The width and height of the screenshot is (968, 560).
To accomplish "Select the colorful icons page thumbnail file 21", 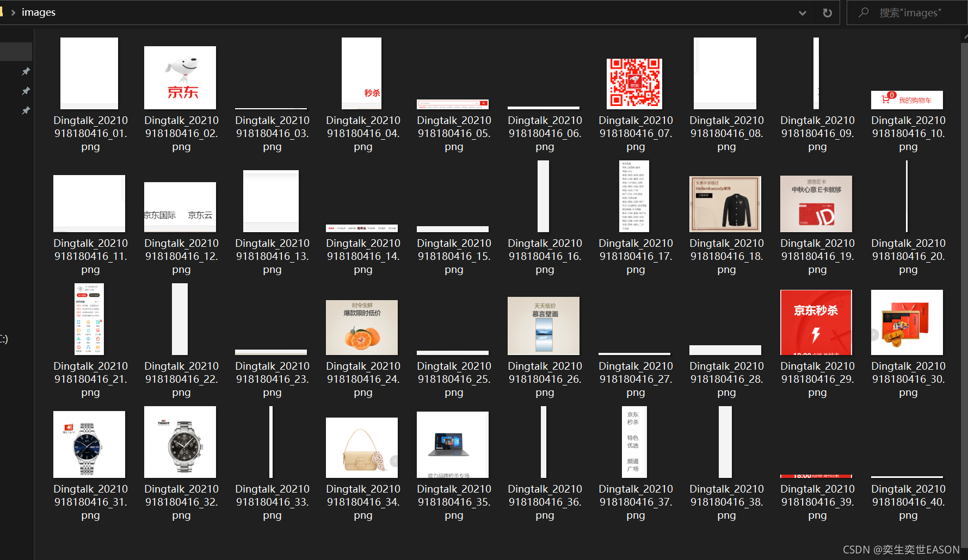I will [89, 319].
